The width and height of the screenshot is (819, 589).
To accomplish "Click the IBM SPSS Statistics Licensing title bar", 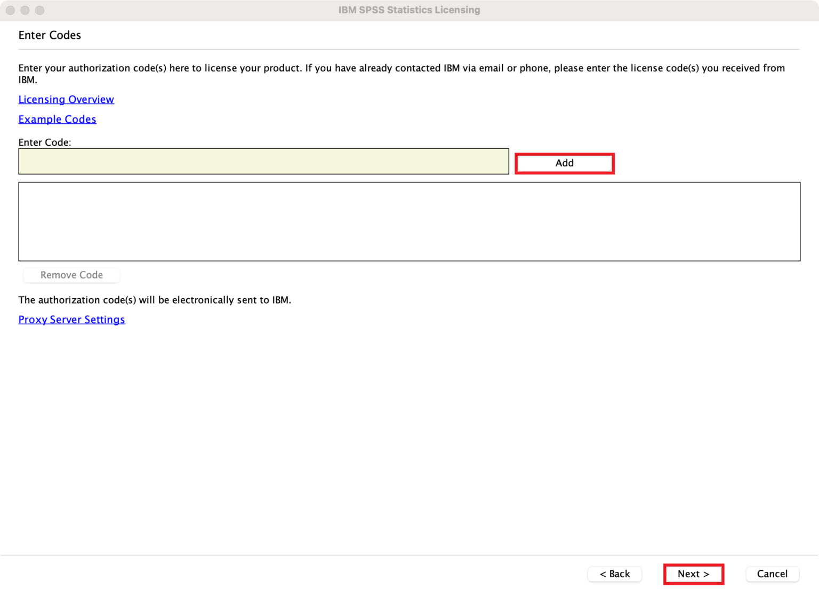I will 409,10.
